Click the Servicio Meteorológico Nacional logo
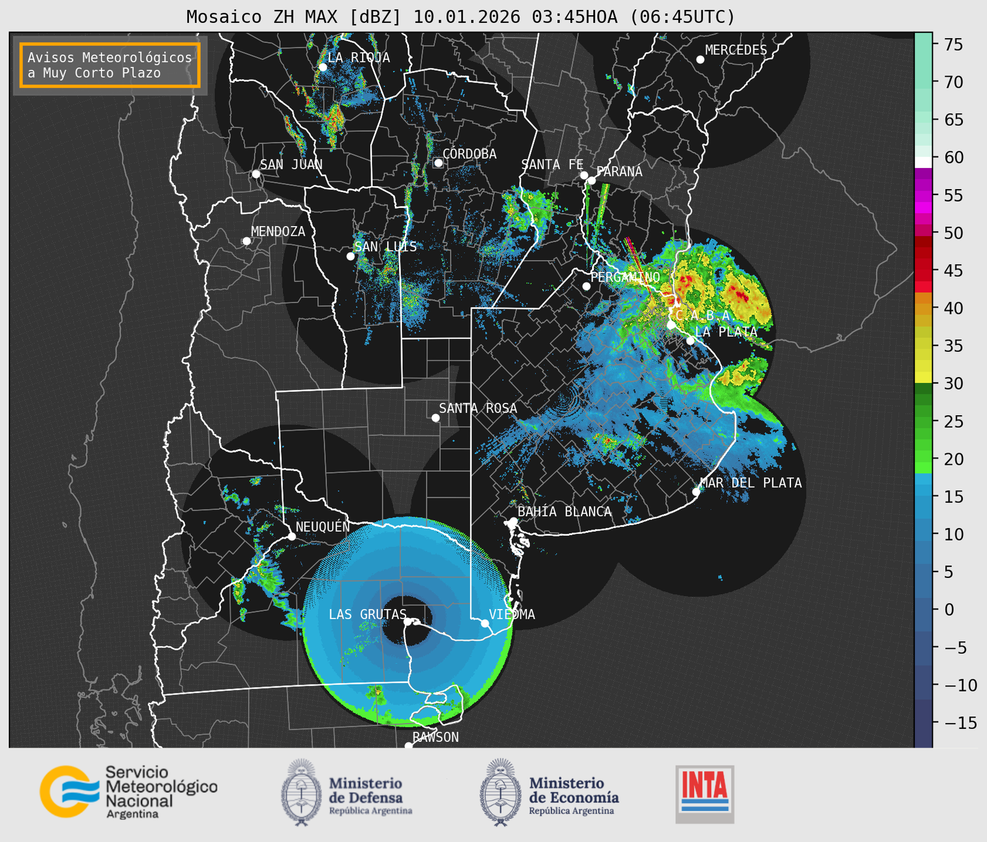Viewport: 987px width, 842px height. click(x=129, y=792)
